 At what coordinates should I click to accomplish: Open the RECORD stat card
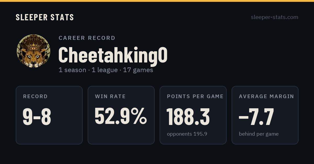tap(49, 115)
